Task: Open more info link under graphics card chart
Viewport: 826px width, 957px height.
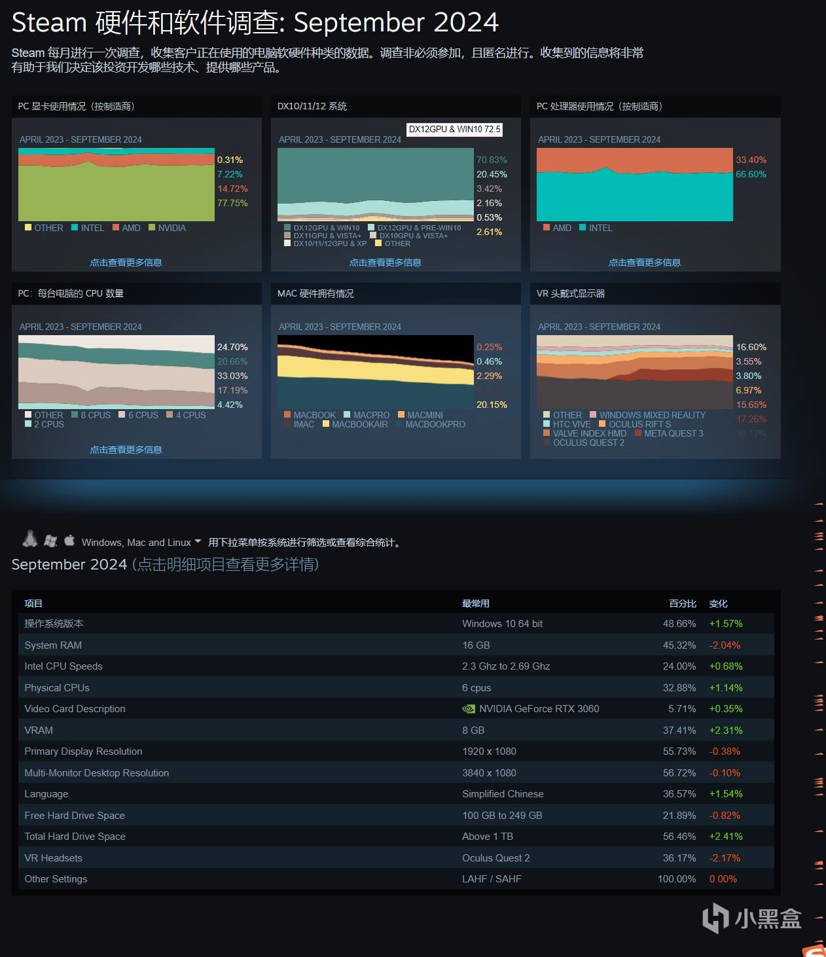Action: (126, 262)
